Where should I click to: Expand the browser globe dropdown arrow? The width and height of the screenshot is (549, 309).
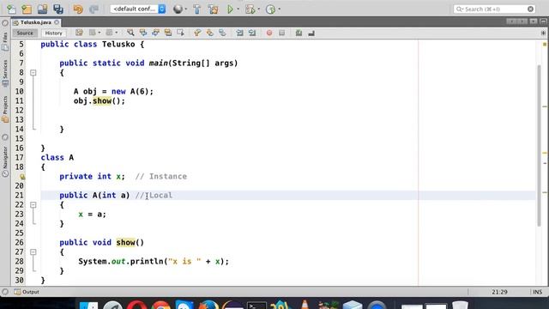[x=185, y=9]
